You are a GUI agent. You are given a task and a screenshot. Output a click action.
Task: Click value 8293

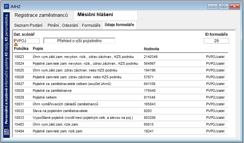click(148, 111)
